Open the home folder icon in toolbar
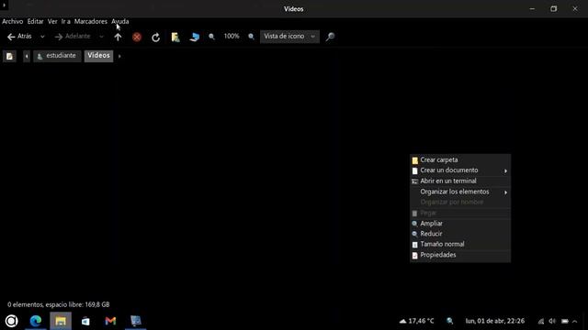 (175, 37)
